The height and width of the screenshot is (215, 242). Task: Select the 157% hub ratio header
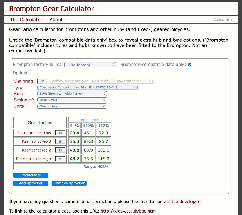103,125
